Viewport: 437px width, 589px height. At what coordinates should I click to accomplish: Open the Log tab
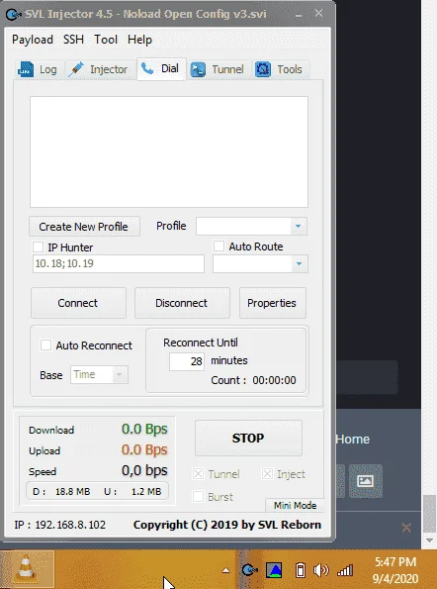39,69
